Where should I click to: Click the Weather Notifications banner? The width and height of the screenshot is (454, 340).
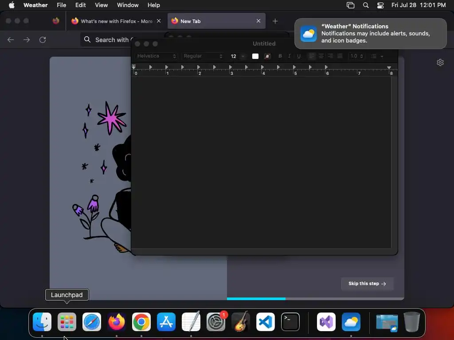370,34
